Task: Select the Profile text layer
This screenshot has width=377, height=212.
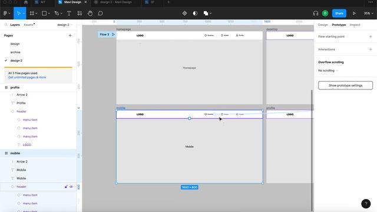Action: 21,103
